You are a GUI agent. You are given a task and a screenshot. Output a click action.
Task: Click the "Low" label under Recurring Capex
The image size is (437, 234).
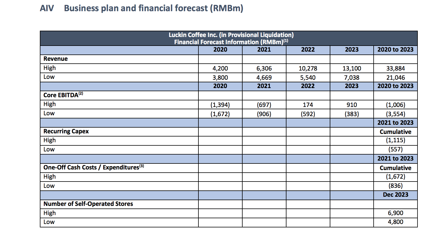49,149
